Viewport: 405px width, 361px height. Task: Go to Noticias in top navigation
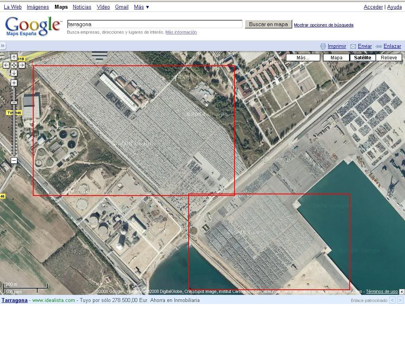82,7
